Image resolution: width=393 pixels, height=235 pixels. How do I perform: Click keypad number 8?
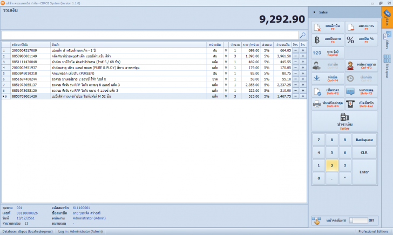[x=331, y=140]
